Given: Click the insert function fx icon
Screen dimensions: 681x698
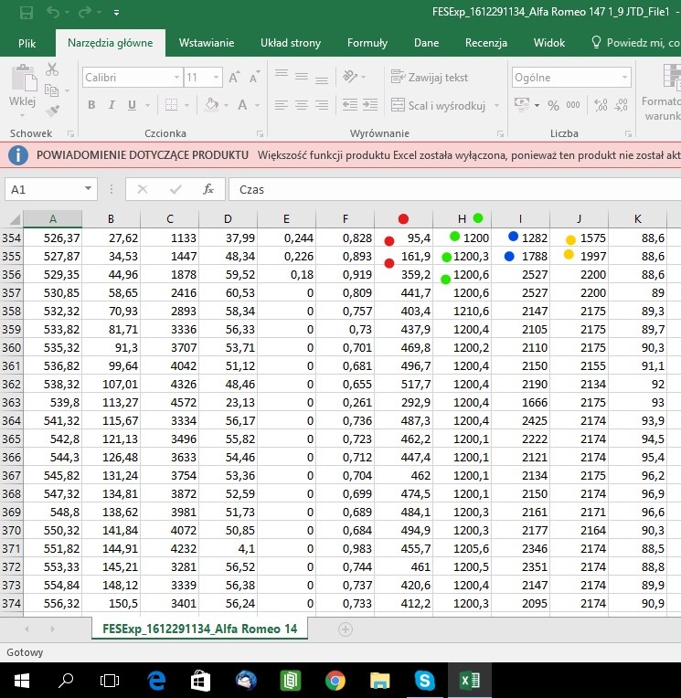Looking at the screenshot, I should coord(208,189).
